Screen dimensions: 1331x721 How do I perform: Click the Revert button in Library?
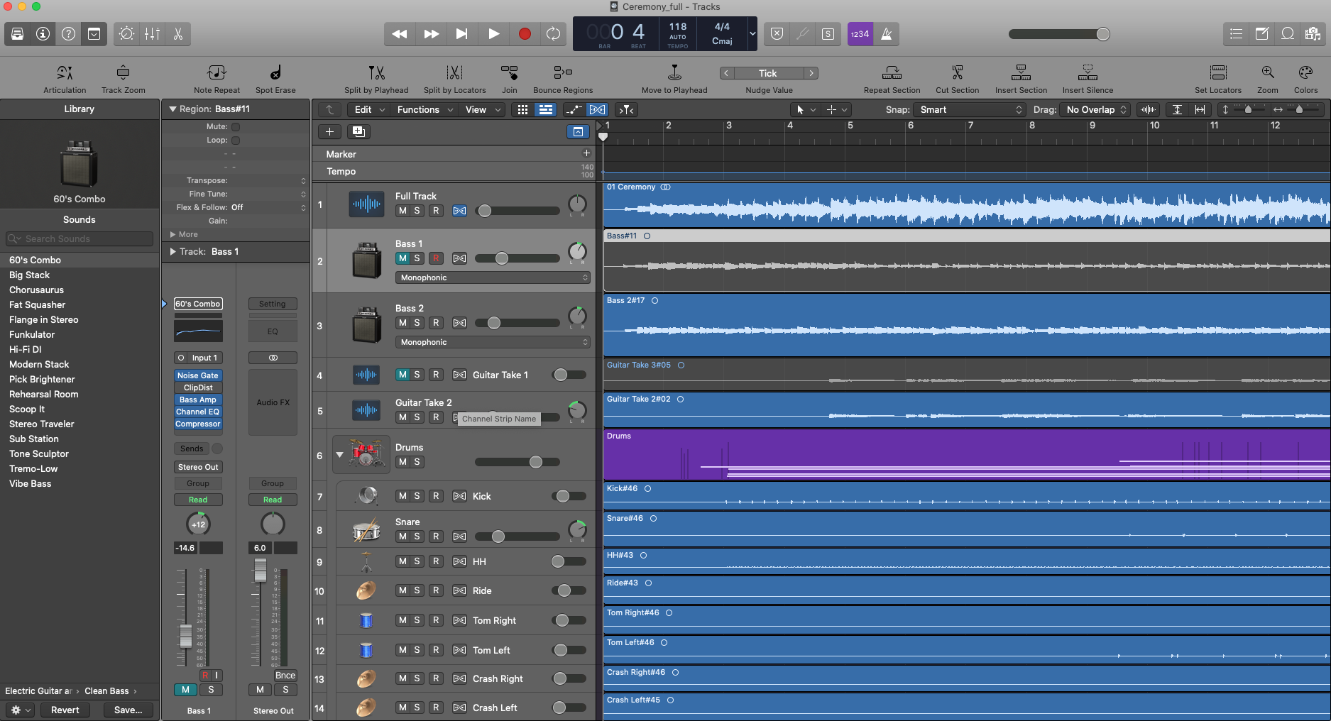(65, 710)
